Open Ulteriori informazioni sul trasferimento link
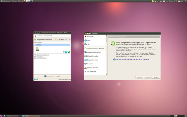 coord(132,59)
